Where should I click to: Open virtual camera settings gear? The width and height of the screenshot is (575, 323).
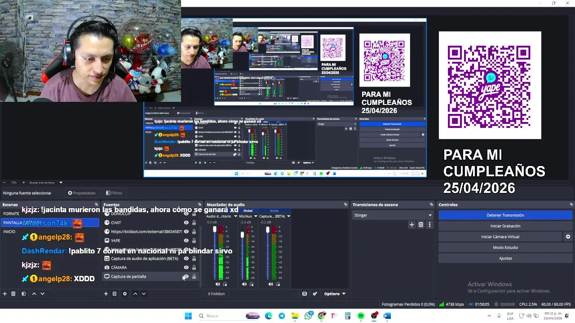[x=568, y=237]
